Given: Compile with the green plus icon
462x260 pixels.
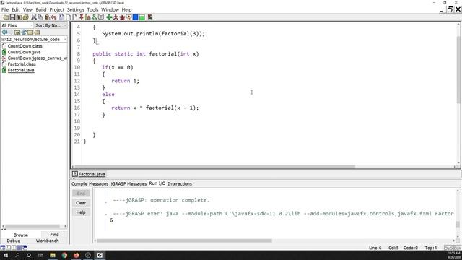Looking at the screenshot, I should click(x=109, y=17).
